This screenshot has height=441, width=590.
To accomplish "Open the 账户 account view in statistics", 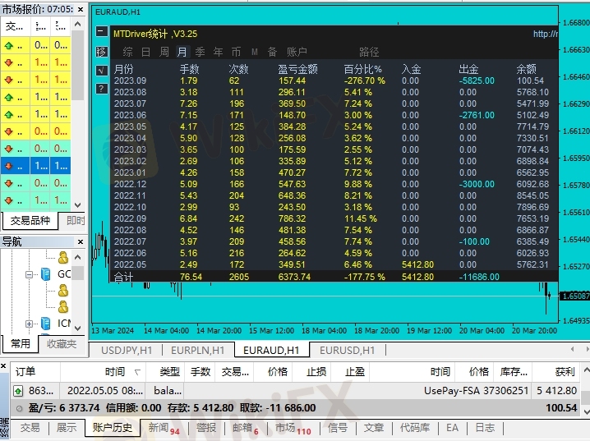I will (x=297, y=52).
